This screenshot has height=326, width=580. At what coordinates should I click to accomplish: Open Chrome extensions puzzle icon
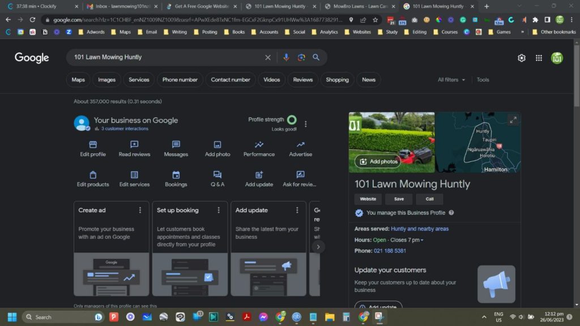[535, 20]
